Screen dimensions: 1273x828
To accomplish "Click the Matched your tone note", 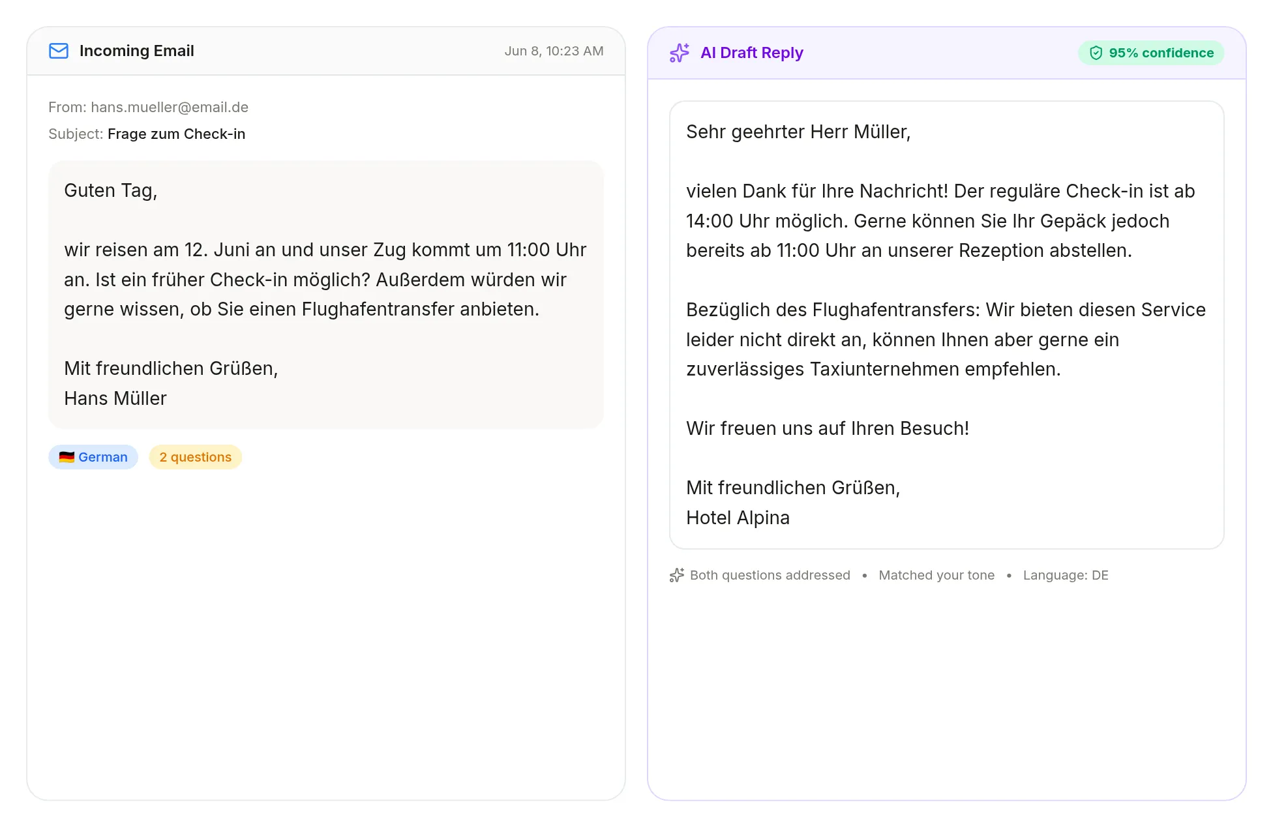I will point(936,575).
